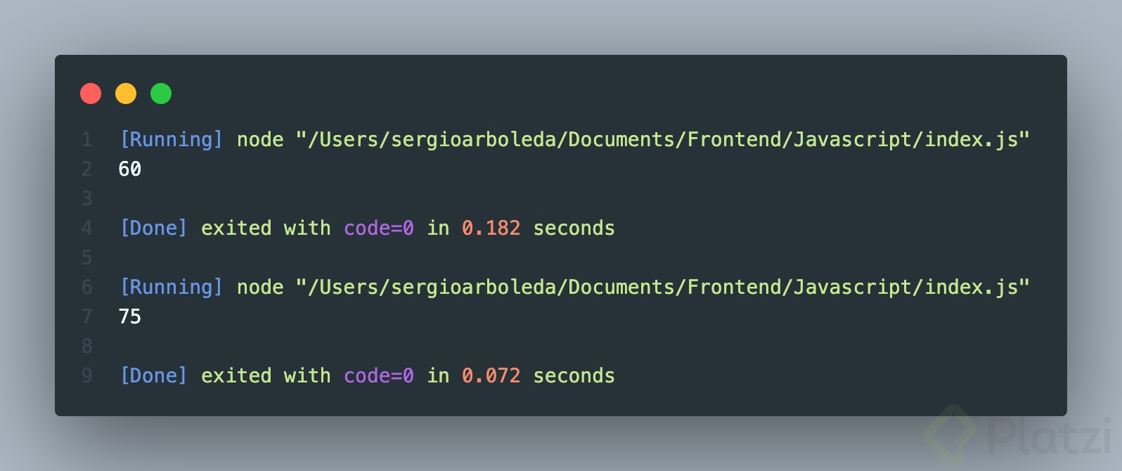Image resolution: width=1122 pixels, height=471 pixels.
Task: Select line number 9 in the gutter
Action: pos(87,375)
